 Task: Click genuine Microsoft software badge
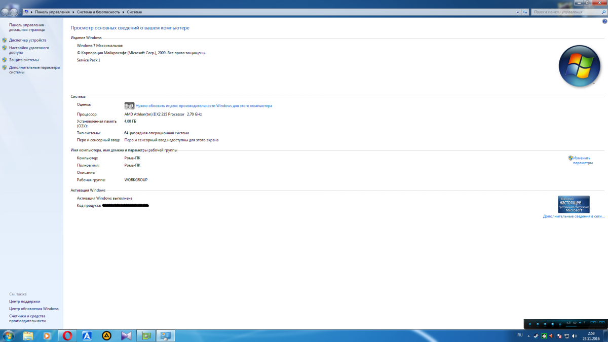pyautogui.click(x=574, y=204)
